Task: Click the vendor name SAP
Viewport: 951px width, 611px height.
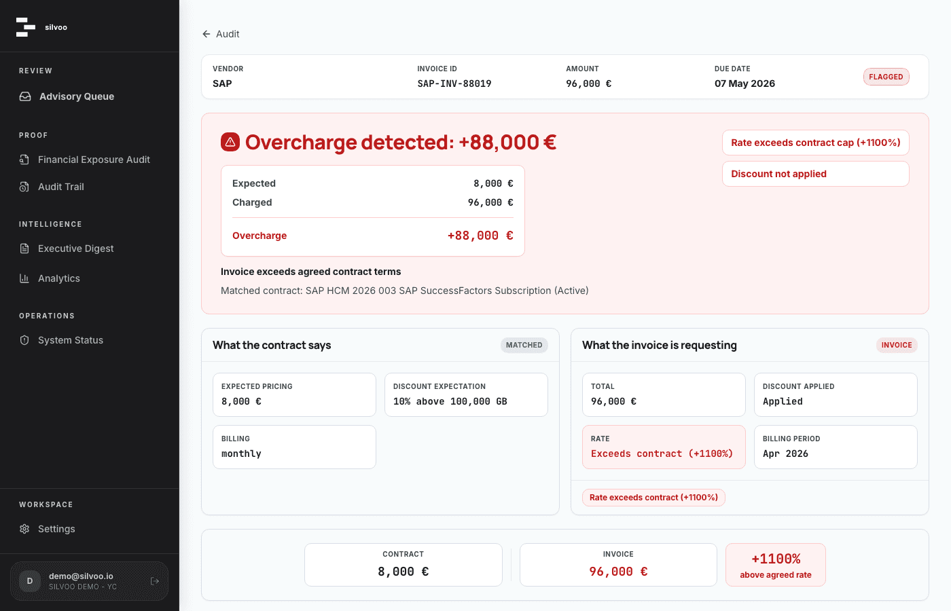Action: pyautogui.click(x=222, y=84)
